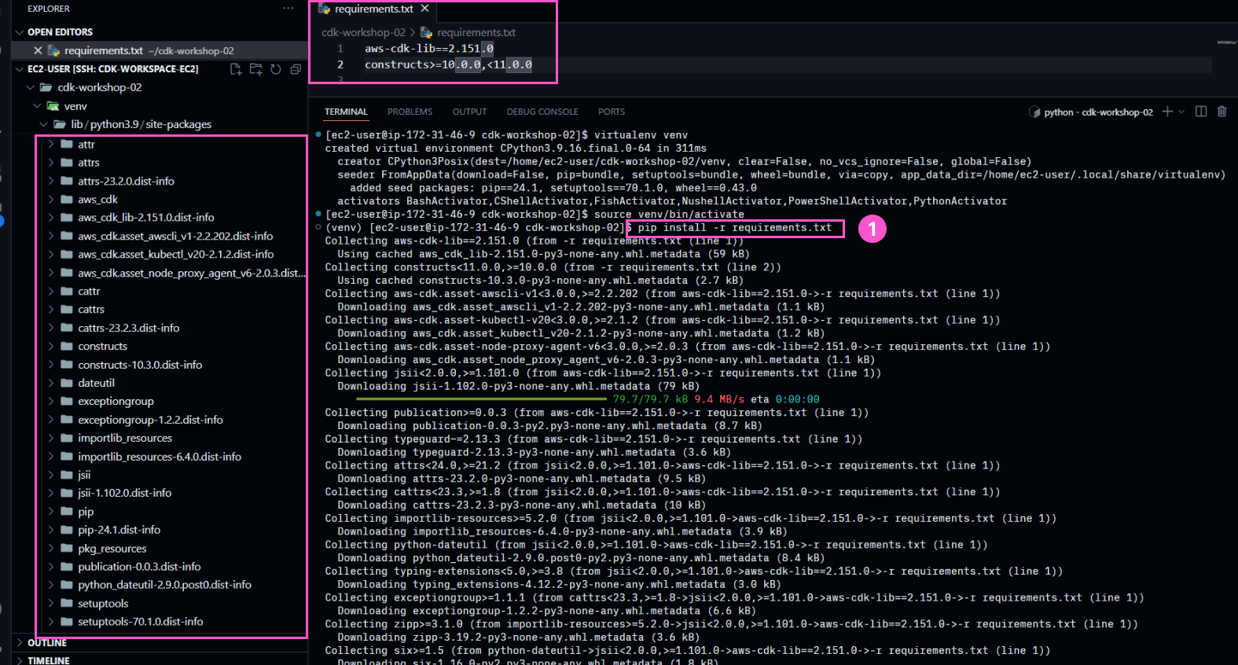1238x665 pixels.
Task: Open the setuptools folder
Action: pyautogui.click(x=103, y=604)
